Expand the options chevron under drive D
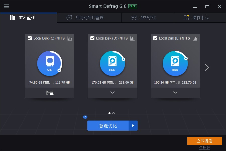Viewport: 226px width, 151px height. click(112, 93)
